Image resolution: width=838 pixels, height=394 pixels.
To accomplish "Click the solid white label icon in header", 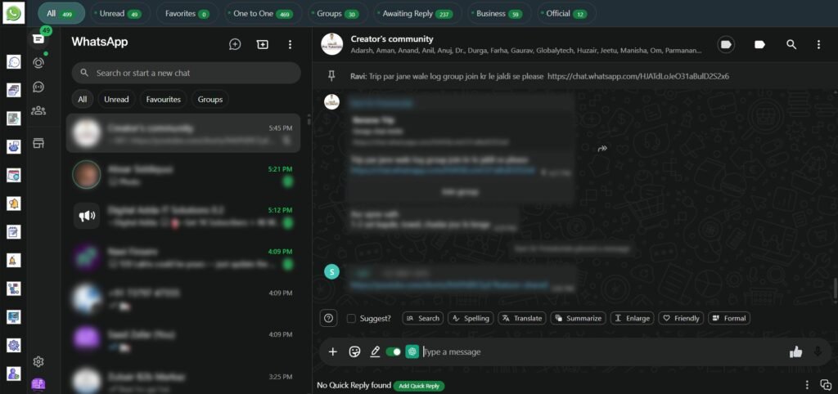I will pyautogui.click(x=759, y=44).
